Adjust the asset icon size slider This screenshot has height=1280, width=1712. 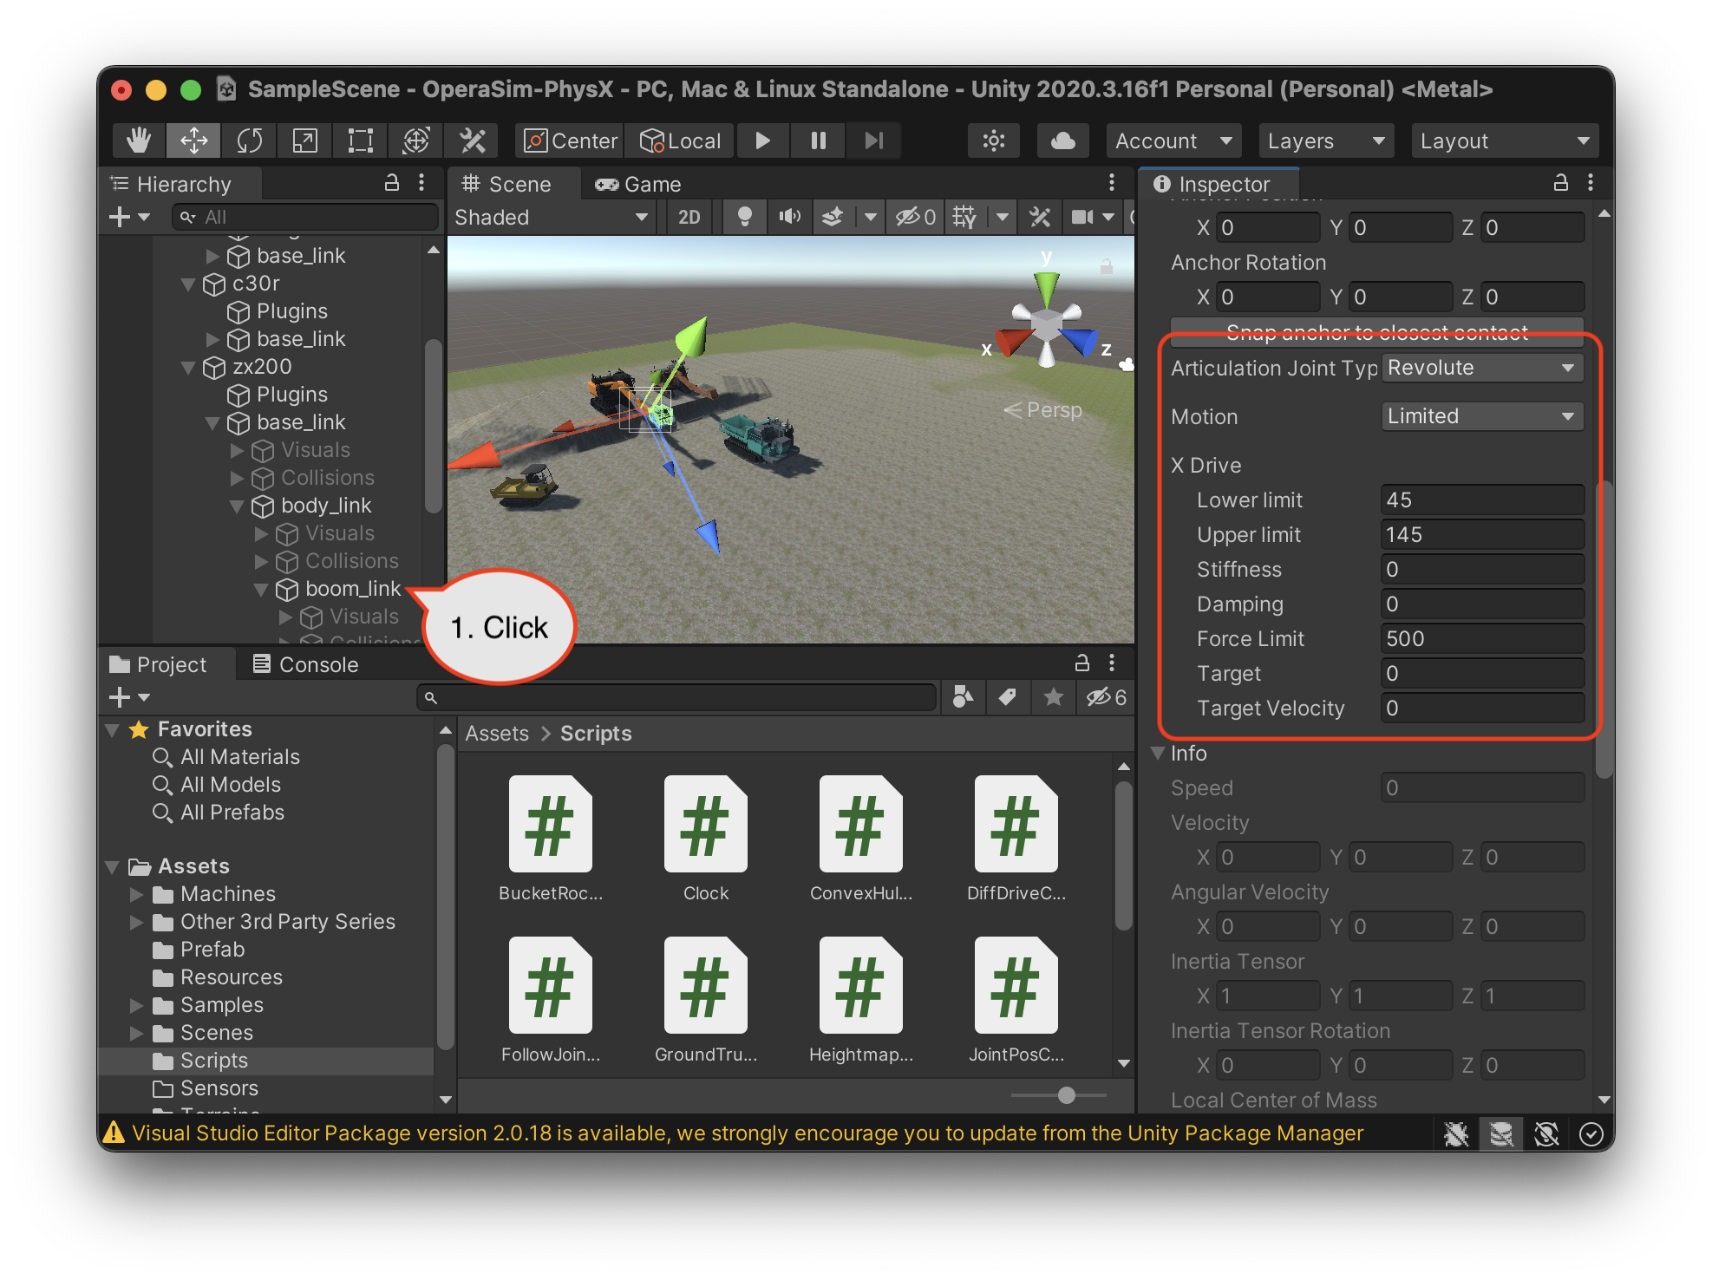tap(1067, 1095)
